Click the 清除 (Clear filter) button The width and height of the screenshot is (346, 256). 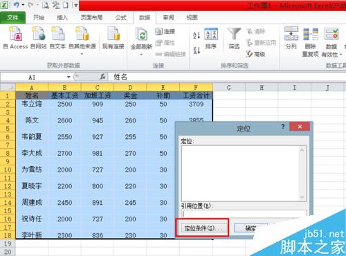click(255, 31)
